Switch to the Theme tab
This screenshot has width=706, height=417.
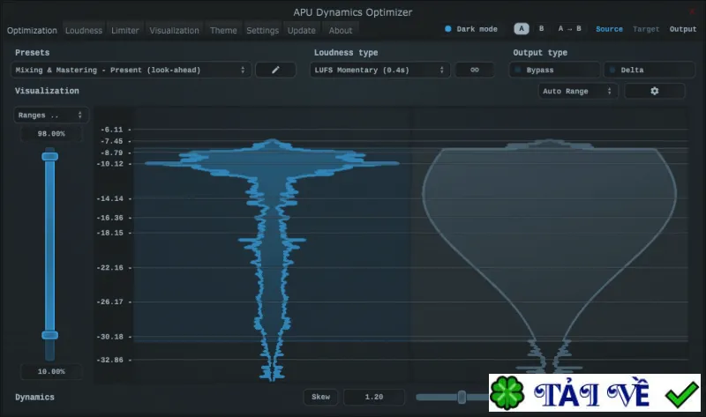tap(223, 31)
